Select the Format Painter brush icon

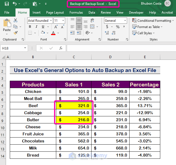point(15,33)
